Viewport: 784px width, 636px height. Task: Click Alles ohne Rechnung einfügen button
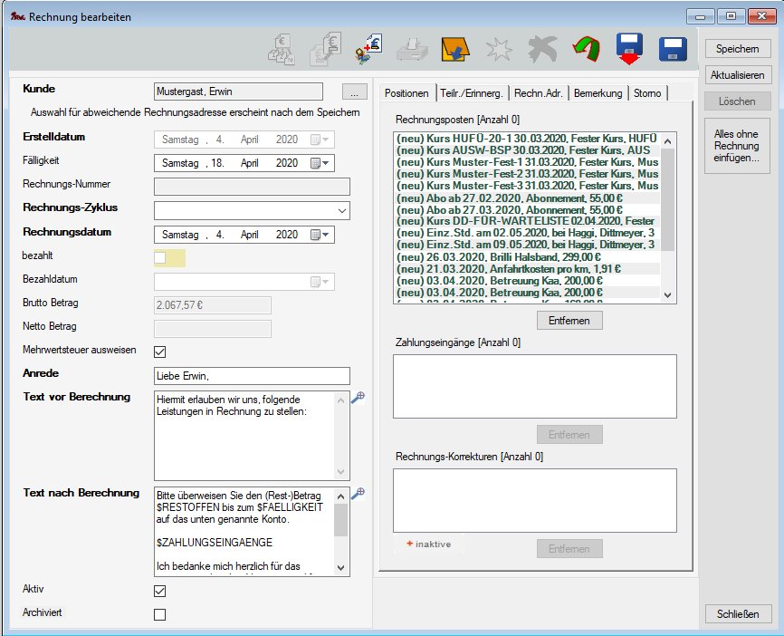pos(739,146)
